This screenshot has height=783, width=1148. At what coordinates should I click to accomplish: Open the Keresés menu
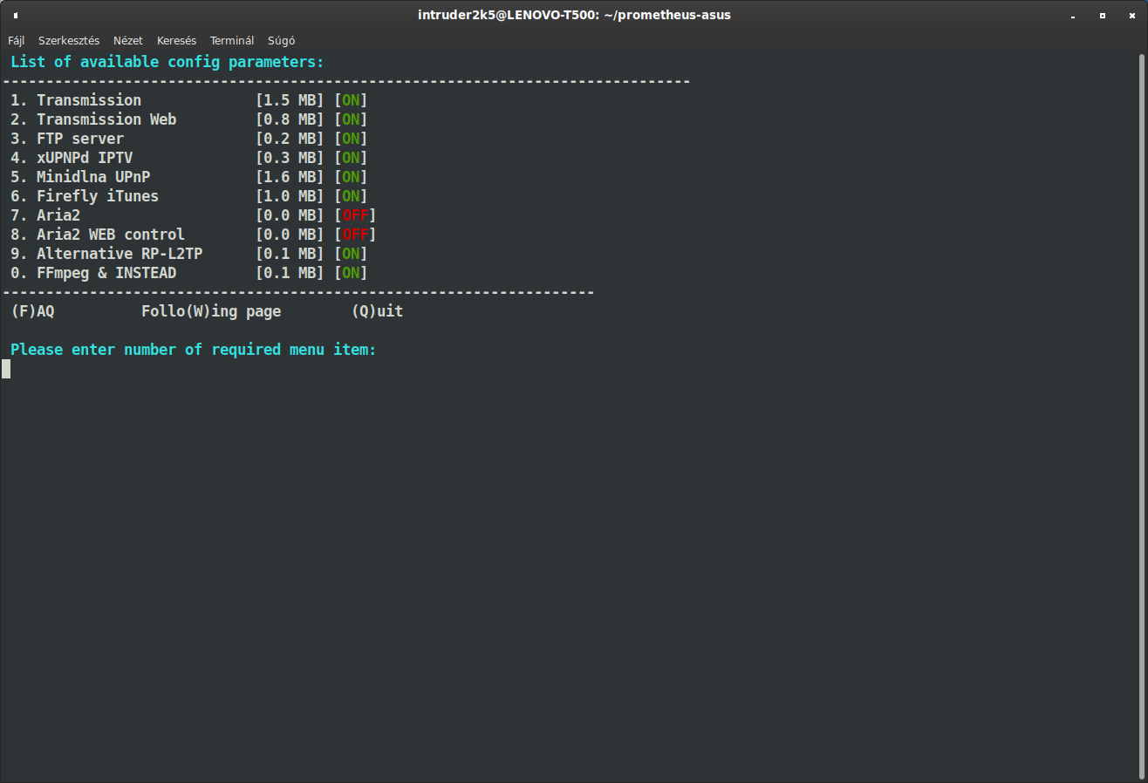pyautogui.click(x=176, y=40)
